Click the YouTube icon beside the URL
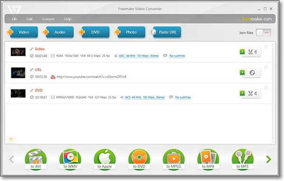 tap(53, 77)
